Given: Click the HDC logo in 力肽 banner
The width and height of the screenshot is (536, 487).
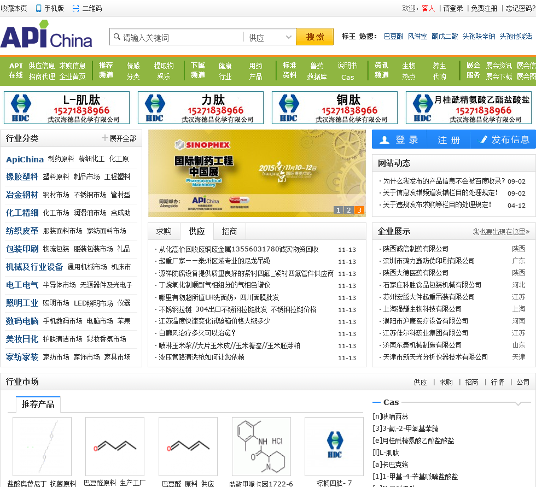Looking at the screenshot, I should pos(155,108).
